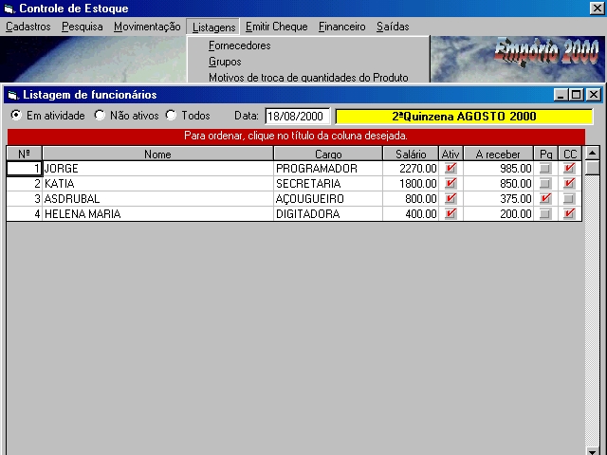Screen dimensions: 607x455
Task: Select the Não ativos radio button
Action: pos(100,116)
